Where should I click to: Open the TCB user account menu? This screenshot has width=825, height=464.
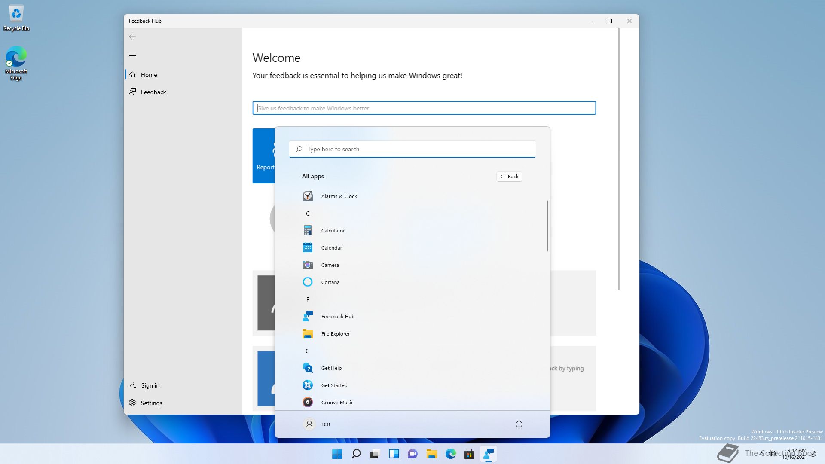(317, 424)
